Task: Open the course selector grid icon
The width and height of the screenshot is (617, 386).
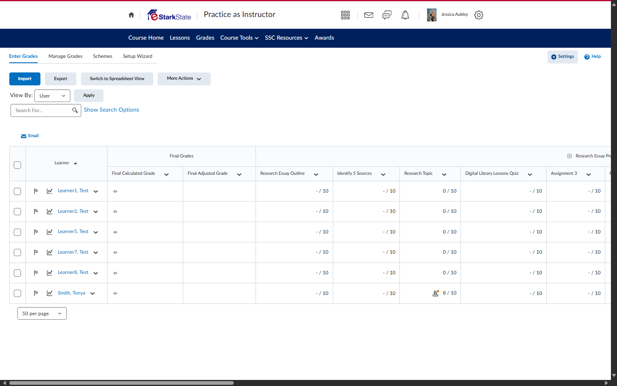Action: pyautogui.click(x=345, y=15)
